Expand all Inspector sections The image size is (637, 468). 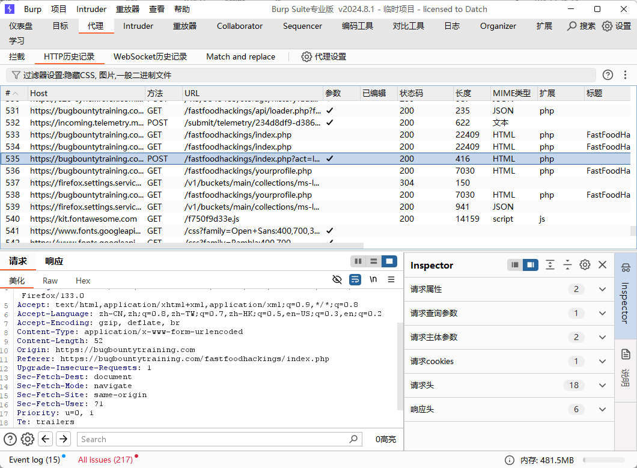[550, 265]
